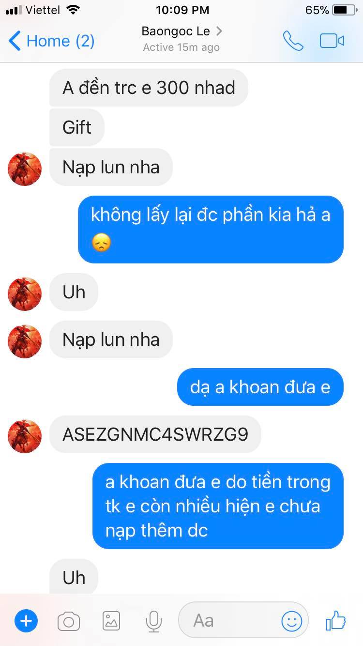
Task: Tap the avatar next to first Nạp lun nha
Action: [25, 169]
